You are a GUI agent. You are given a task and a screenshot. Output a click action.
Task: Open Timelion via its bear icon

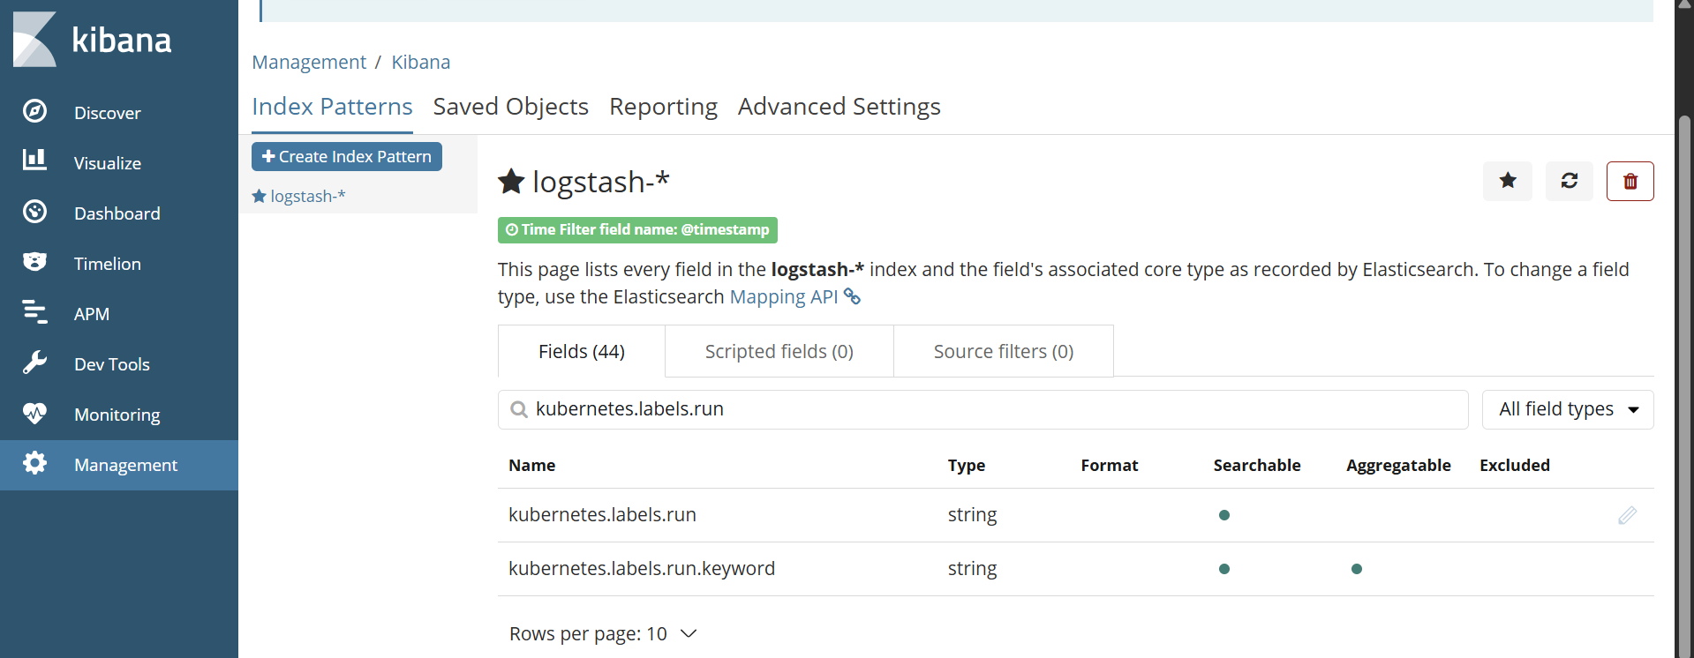click(x=34, y=262)
